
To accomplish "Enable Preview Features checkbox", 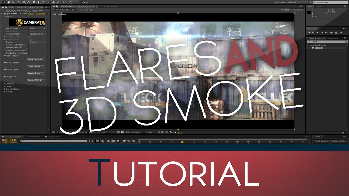I will [x=29, y=47].
